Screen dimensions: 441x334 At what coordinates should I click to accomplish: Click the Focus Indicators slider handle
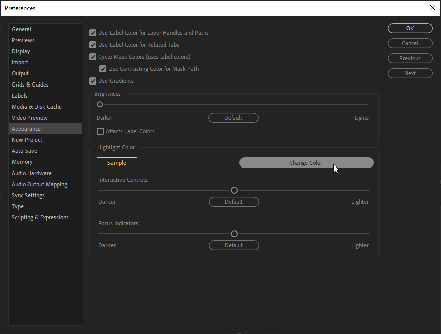[234, 234]
